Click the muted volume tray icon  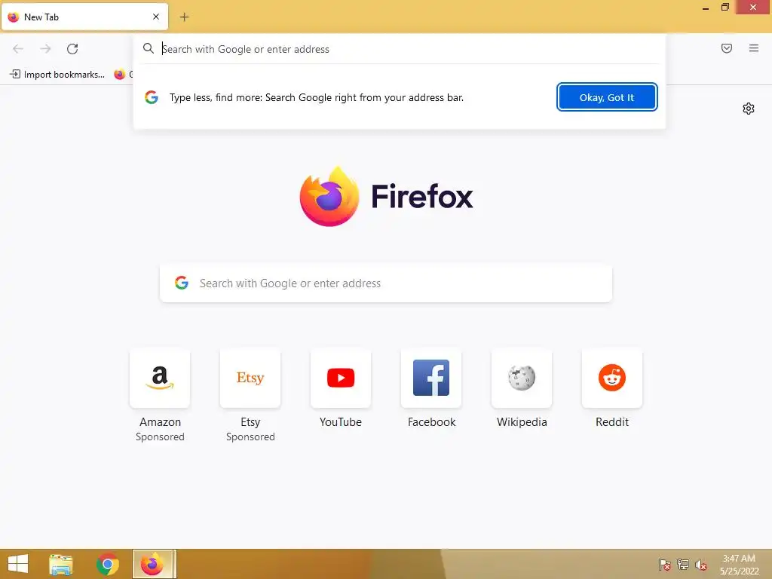701,565
